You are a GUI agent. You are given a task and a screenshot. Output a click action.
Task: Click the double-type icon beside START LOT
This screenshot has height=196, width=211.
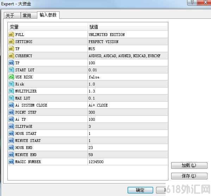pyautogui.click(x=11, y=70)
